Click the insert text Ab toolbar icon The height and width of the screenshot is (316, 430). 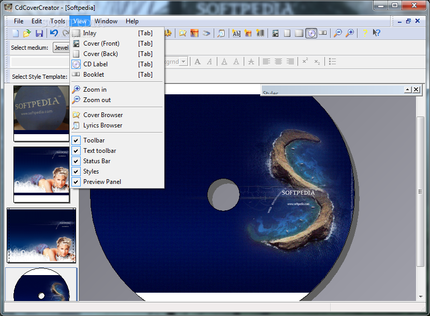236,33
